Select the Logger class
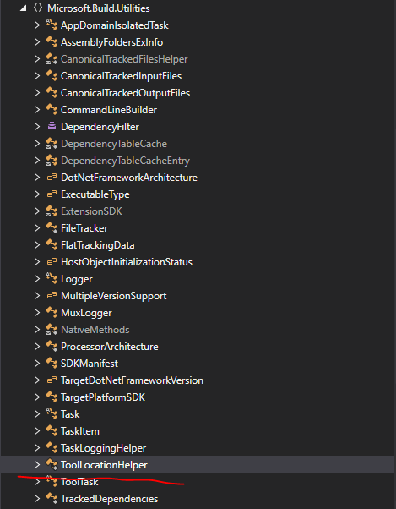Screen dimensions: 396x509 click(77, 279)
